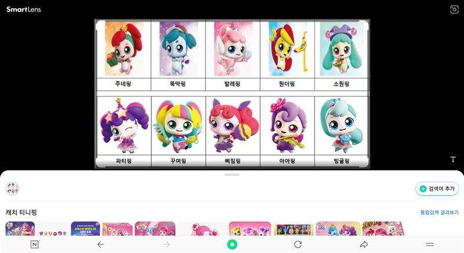Go forward with the right arrow

click(x=166, y=244)
